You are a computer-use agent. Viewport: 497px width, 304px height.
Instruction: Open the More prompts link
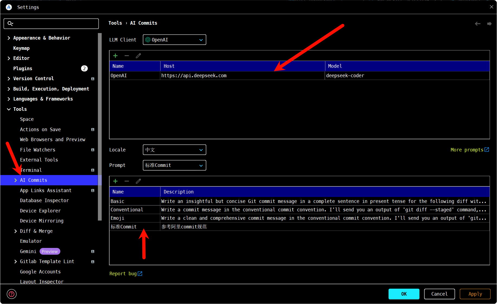point(470,150)
